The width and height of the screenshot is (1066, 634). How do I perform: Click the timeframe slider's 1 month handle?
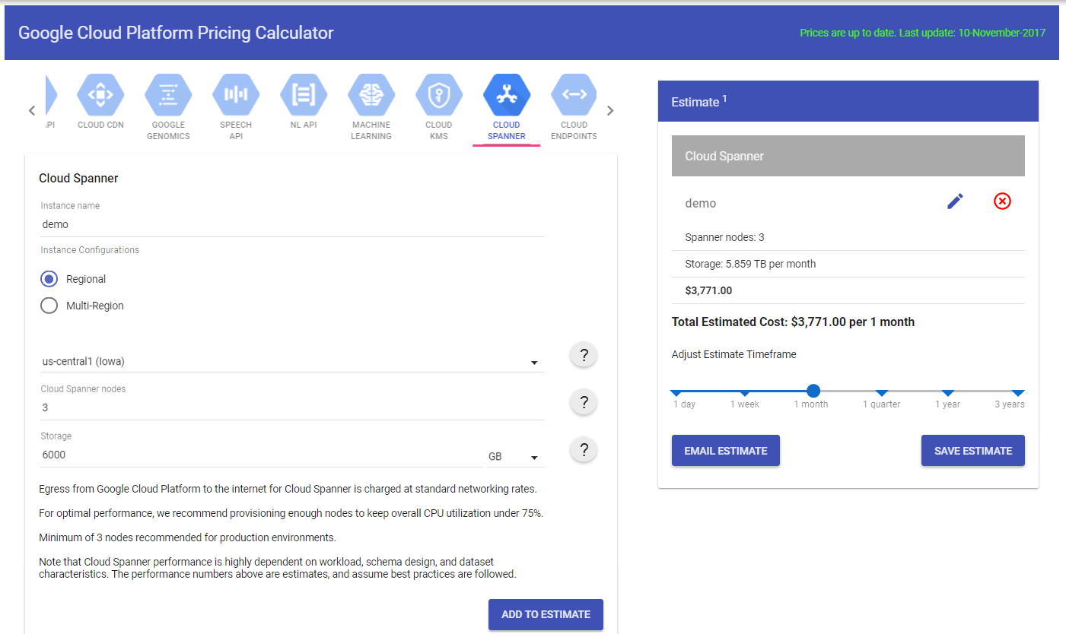(x=813, y=391)
